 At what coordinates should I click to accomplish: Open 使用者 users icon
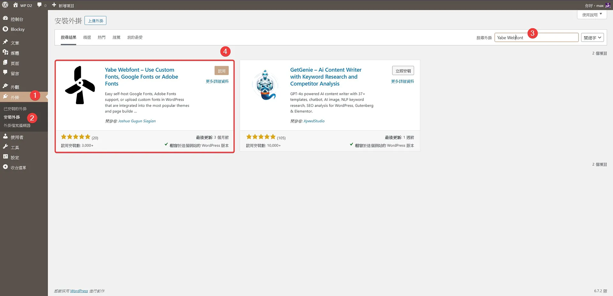tap(5, 137)
